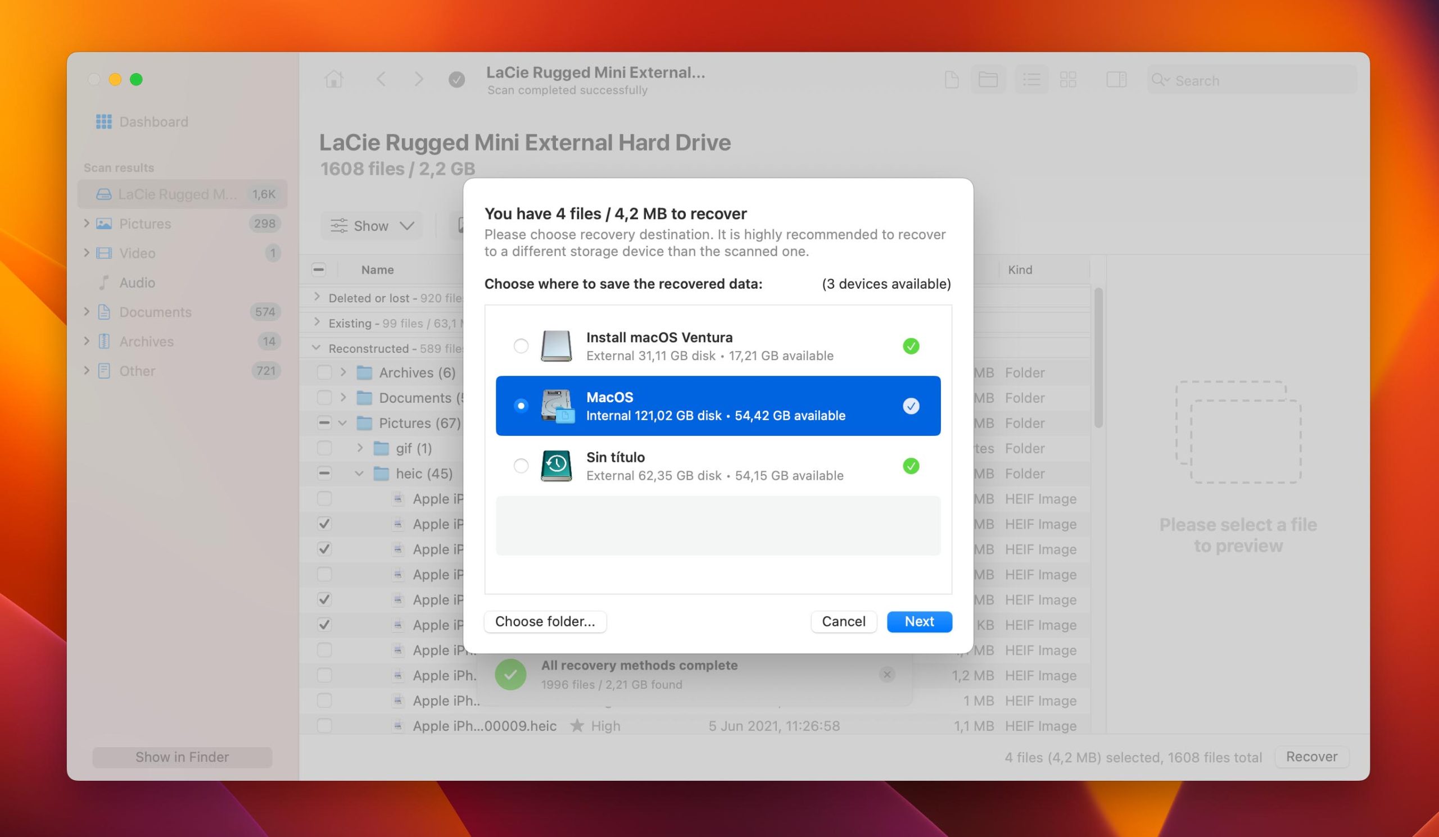This screenshot has width=1439, height=837.
Task: Expand the Existing files group
Action: click(x=317, y=322)
